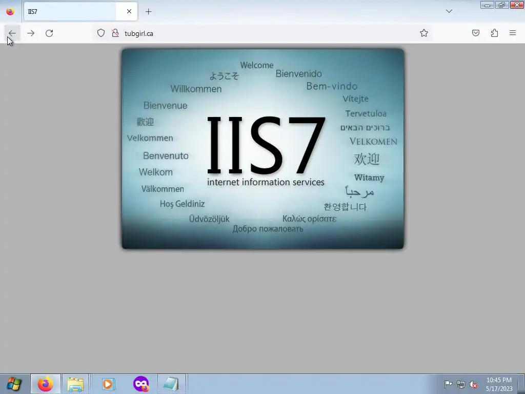The height and width of the screenshot is (394, 525).
Task: Restore down the Firefox window
Action: tap(502, 5)
